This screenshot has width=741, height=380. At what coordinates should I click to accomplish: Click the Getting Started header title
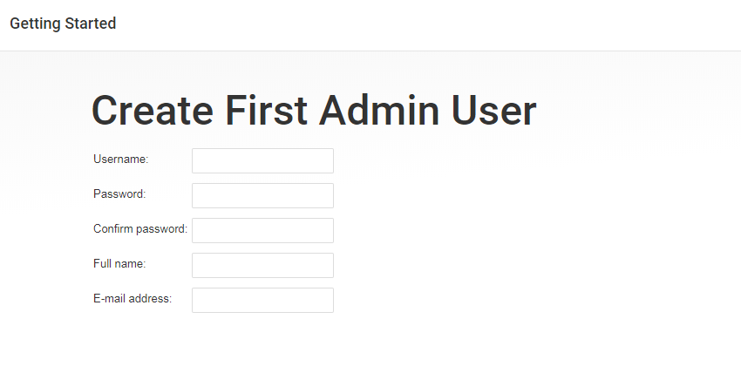[63, 24]
